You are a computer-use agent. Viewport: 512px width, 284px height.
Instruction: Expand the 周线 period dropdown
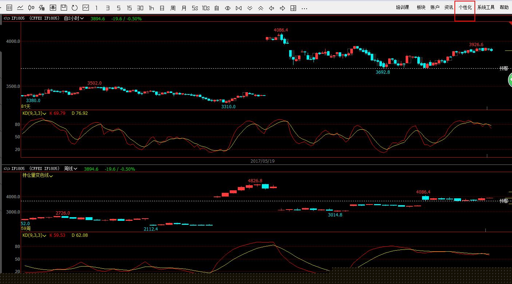(71, 169)
